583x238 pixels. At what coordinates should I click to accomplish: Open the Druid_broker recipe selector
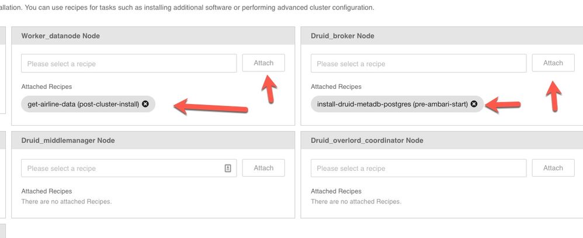418,63
